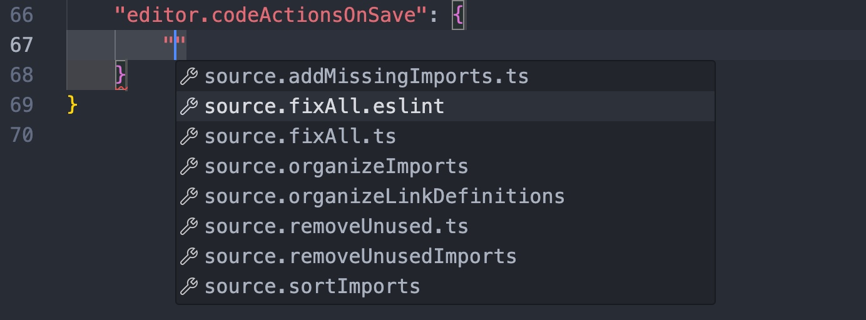Click wrench icon beside source.organizeLinkDefinitions

pos(189,196)
